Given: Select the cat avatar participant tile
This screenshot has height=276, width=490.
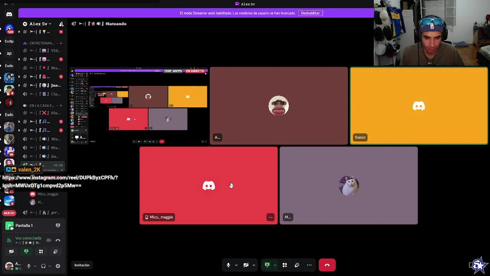Looking at the screenshot, I should [349, 186].
